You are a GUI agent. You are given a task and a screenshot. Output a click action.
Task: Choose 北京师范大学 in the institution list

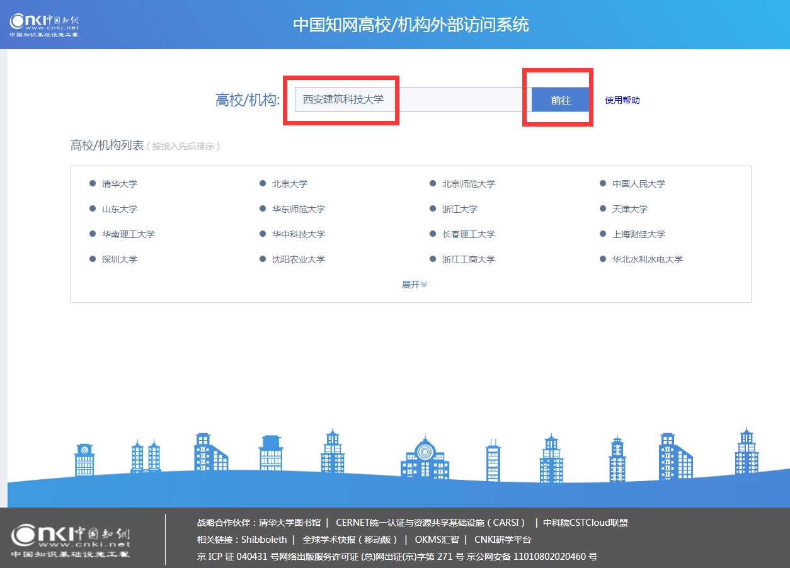469,184
